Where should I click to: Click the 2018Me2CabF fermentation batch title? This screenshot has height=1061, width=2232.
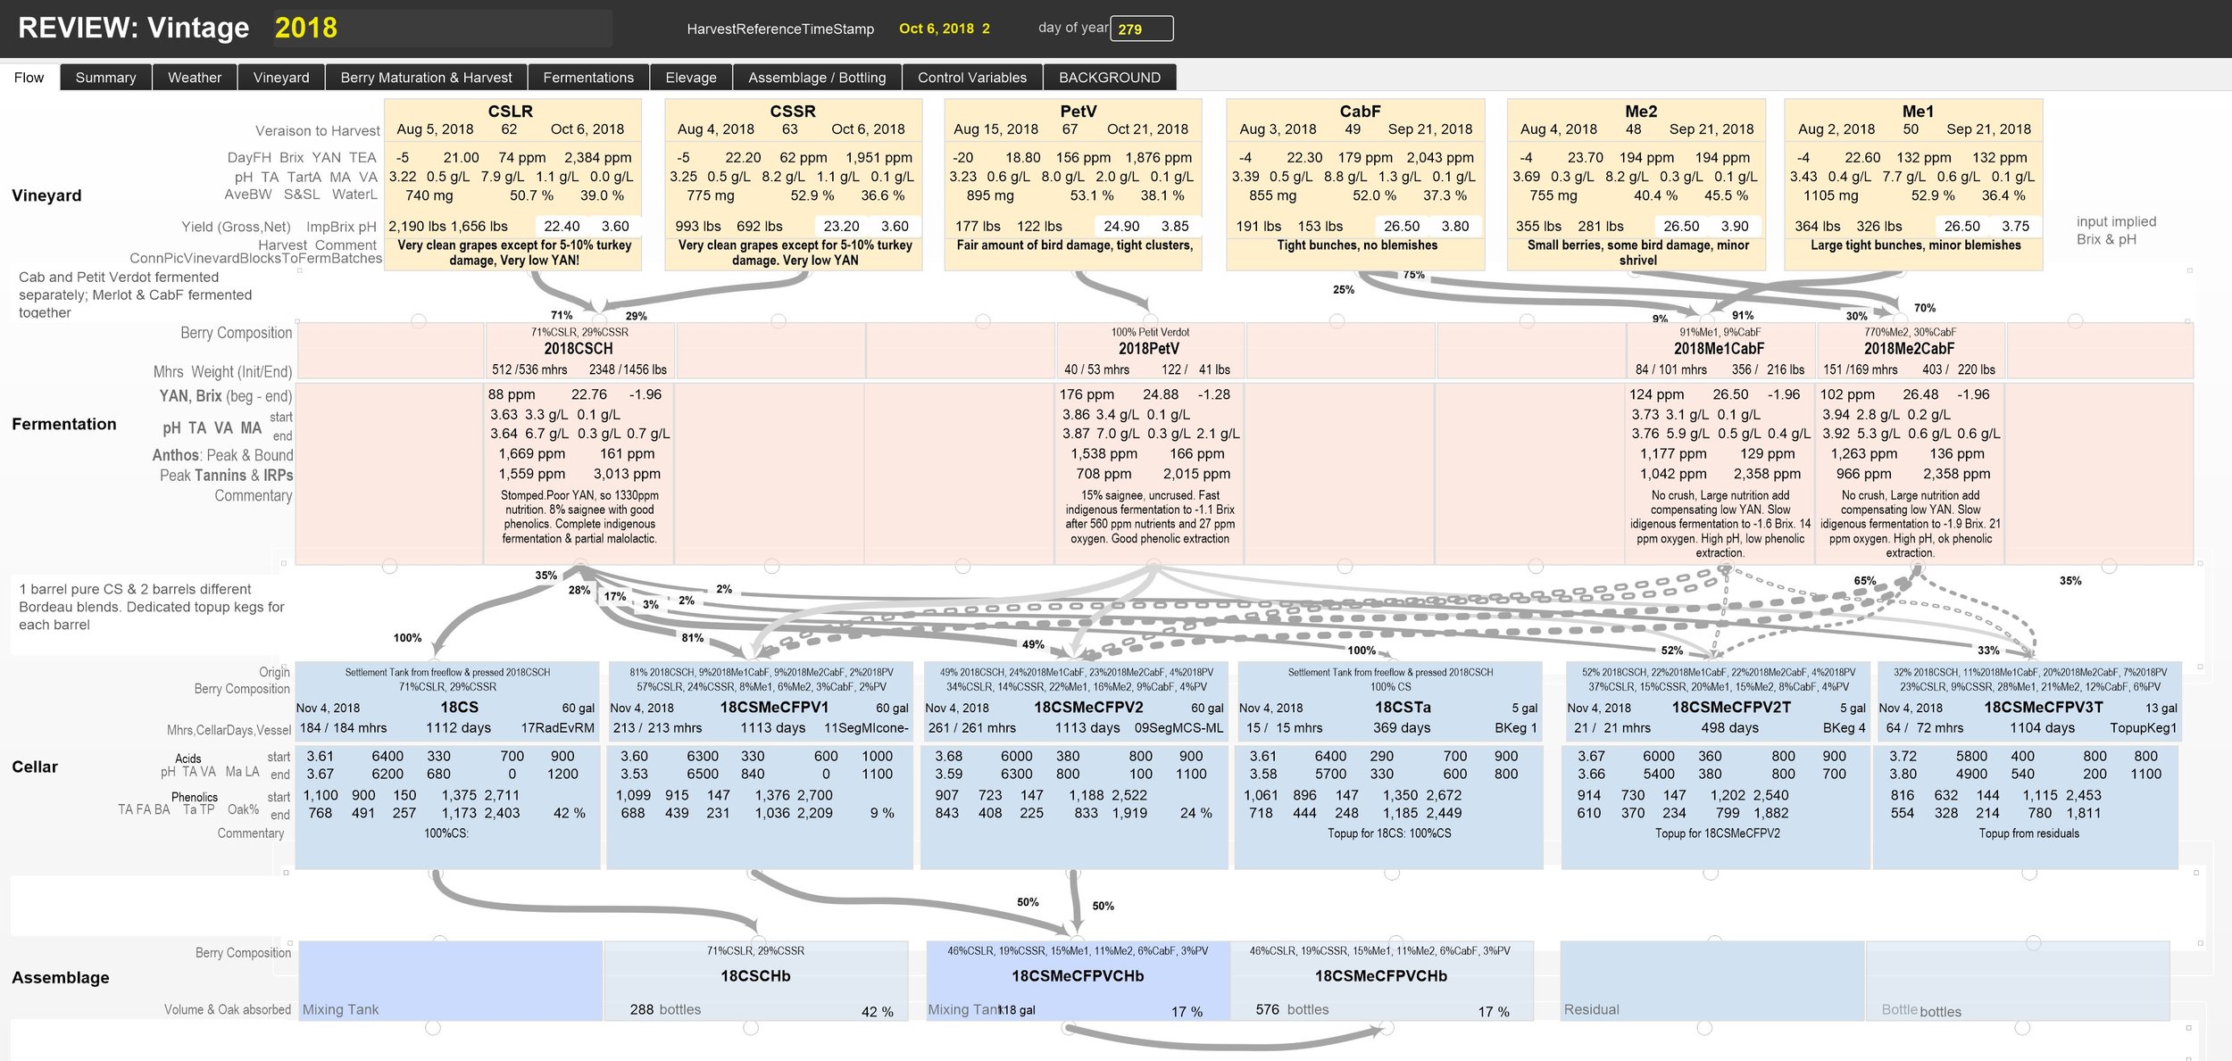click(1909, 349)
